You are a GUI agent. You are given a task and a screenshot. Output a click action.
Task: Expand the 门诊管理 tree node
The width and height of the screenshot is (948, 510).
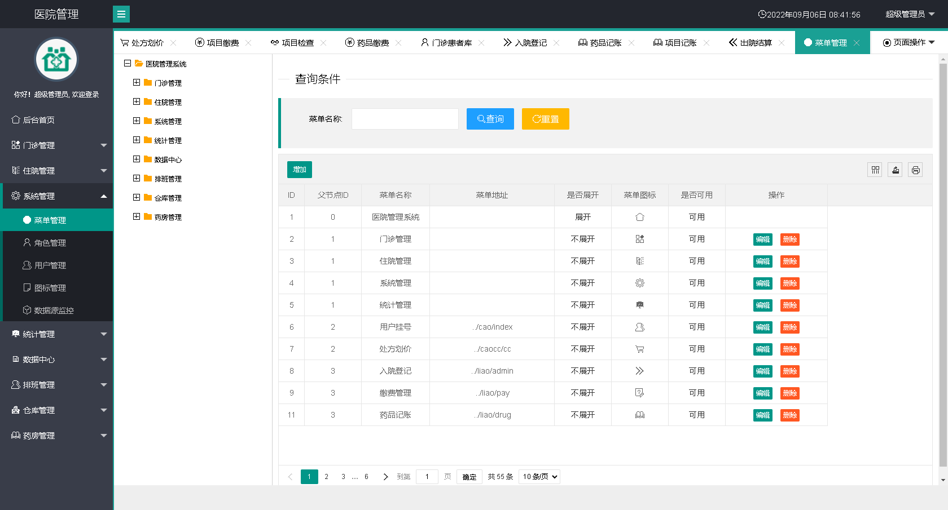click(137, 82)
